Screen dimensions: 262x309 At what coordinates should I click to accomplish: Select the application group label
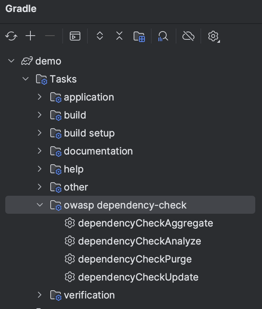click(x=89, y=97)
